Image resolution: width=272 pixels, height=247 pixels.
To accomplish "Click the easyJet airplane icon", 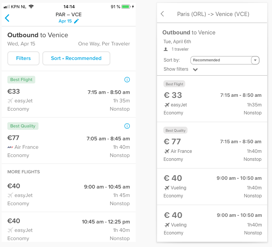I will (10, 101).
